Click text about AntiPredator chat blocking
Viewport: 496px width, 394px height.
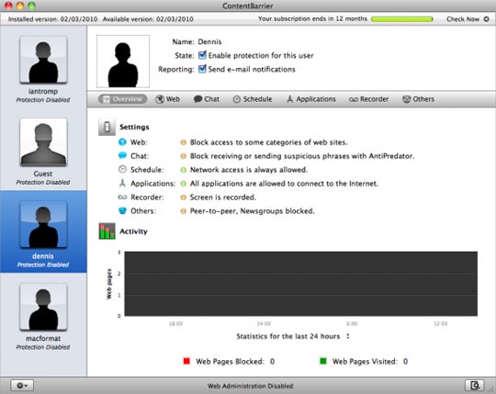[x=302, y=156]
